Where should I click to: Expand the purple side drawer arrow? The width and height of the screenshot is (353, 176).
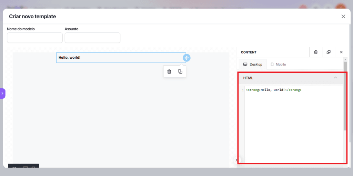coord(2,94)
